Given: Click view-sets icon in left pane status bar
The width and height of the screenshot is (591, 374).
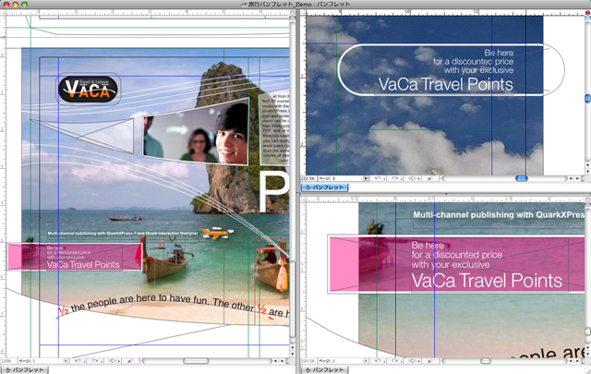Looking at the screenshot, I should 113,361.
